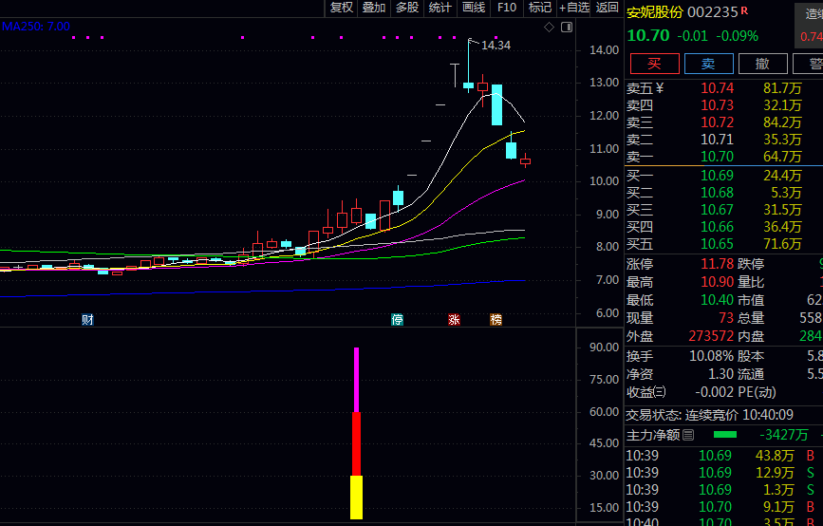Image resolution: width=823 pixels, height=526 pixels.
Task: Switch to 多股 multi-stock view
Action: (x=407, y=8)
